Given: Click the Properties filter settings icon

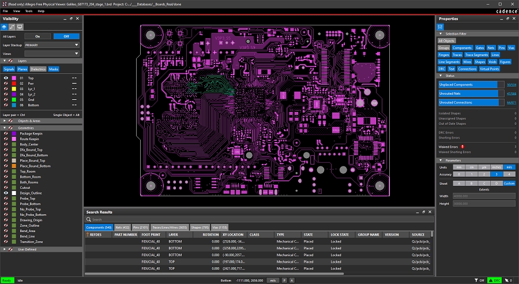Looking at the screenshot, I should coord(441,27).
